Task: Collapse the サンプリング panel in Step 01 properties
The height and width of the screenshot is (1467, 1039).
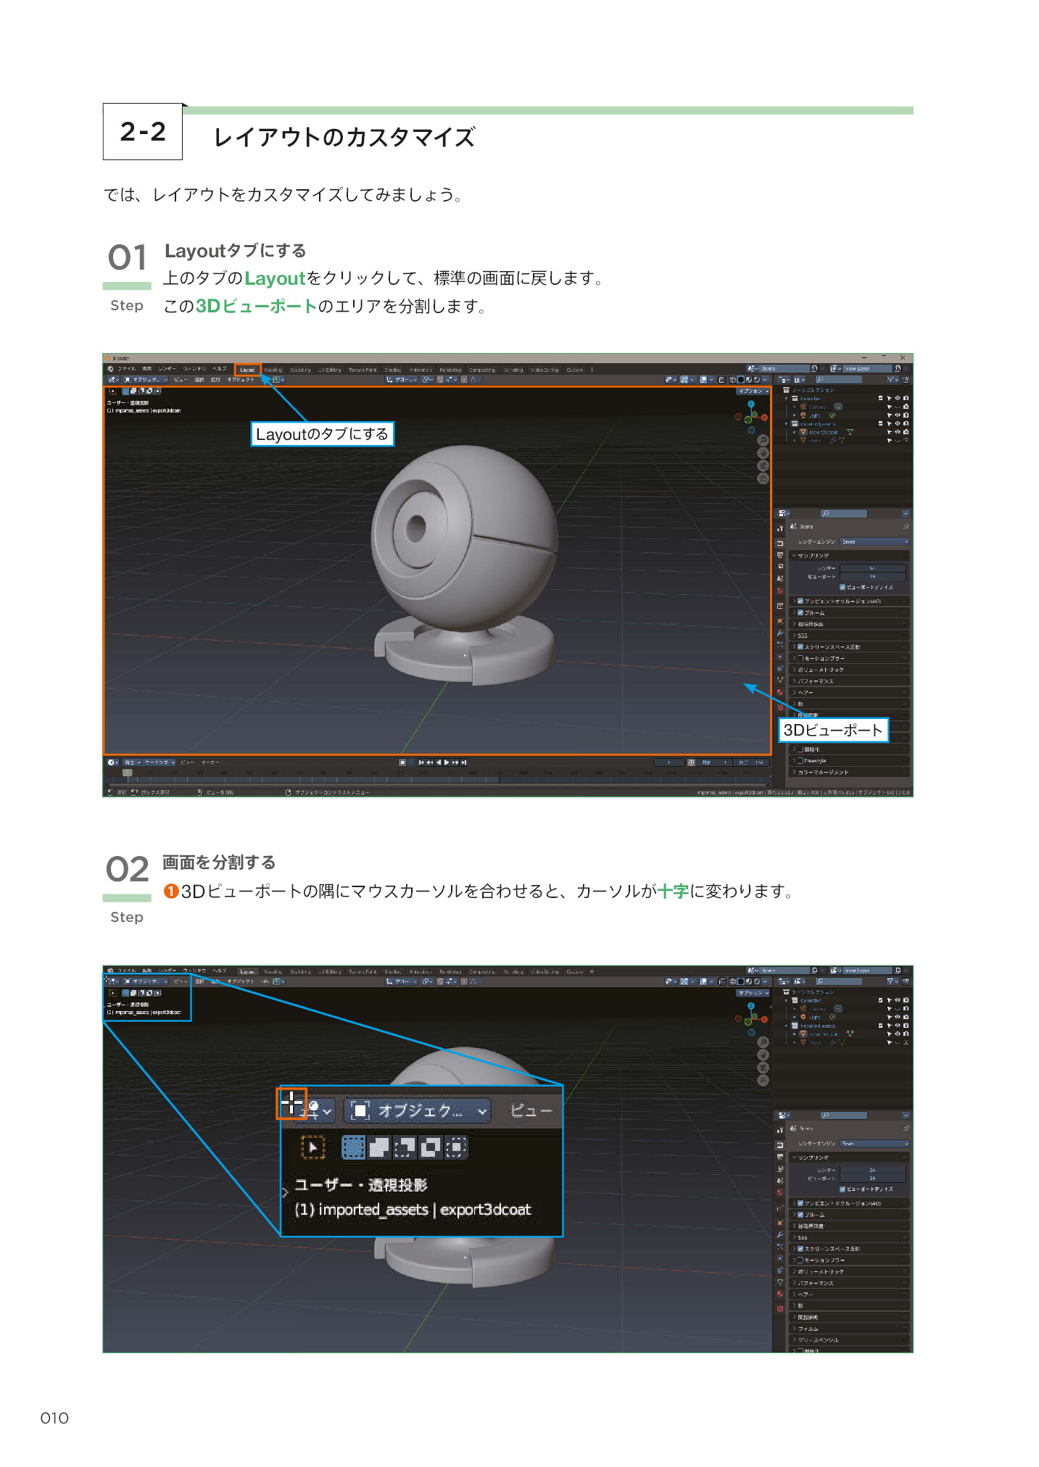Action: [849, 556]
